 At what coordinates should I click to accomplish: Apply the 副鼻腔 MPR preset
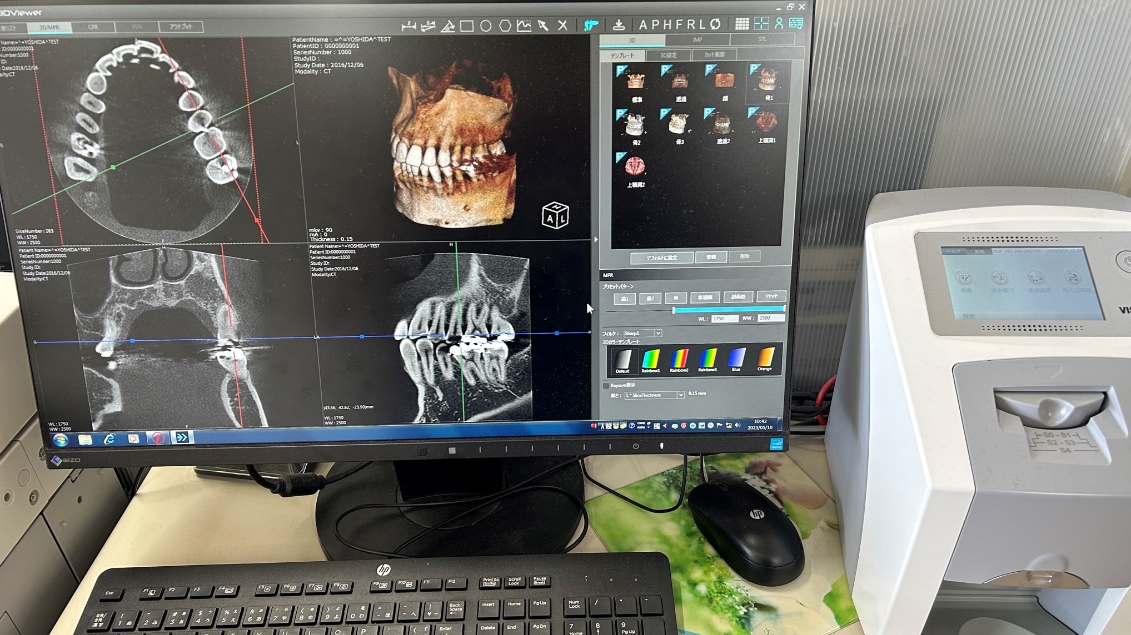click(738, 297)
